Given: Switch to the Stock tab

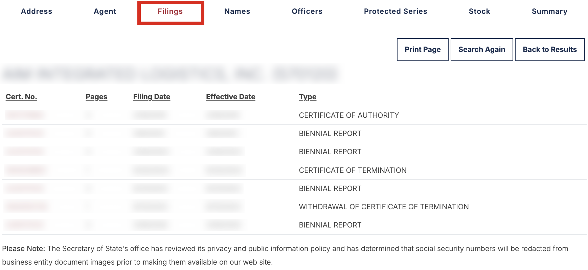Looking at the screenshot, I should coord(479,11).
